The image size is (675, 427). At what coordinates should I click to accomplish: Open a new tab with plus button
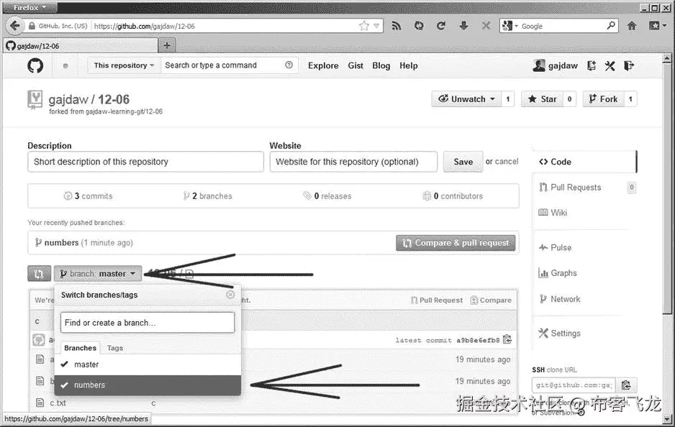(167, 45)
